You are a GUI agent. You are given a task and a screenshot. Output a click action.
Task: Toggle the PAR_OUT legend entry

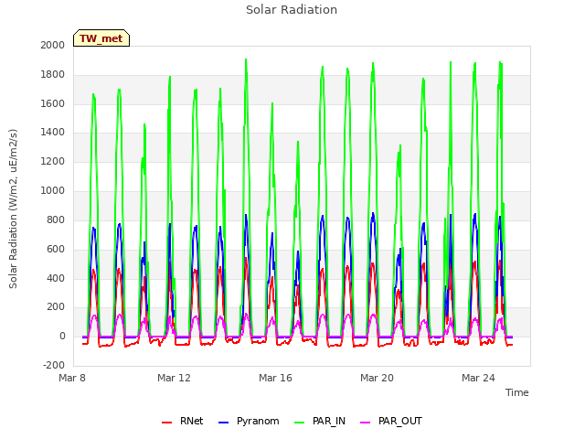[x=391, y=421]
